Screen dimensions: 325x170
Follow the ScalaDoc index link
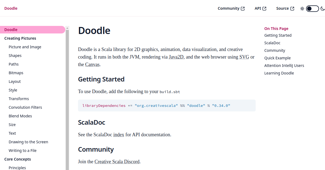[119, 135]
